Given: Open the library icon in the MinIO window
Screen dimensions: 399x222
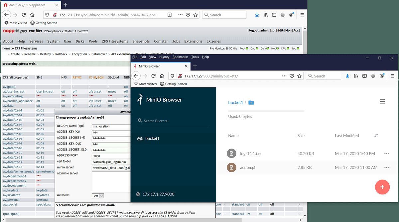Looking at the screenshot, I should point(356,76).
